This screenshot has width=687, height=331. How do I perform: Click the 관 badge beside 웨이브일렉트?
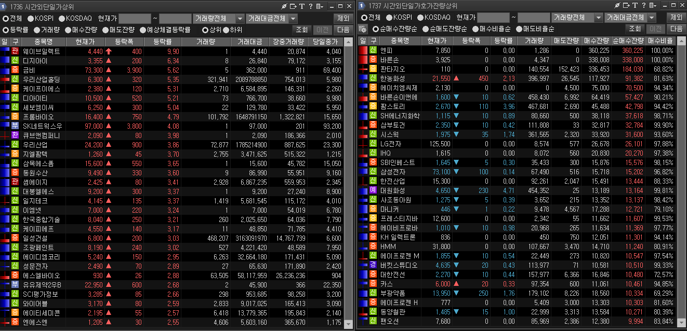tap(15, 51)
